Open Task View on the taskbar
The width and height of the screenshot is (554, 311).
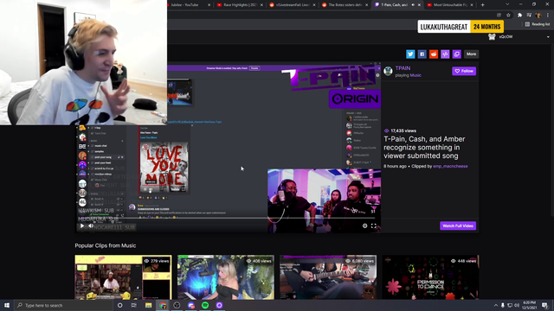(134, 305)
